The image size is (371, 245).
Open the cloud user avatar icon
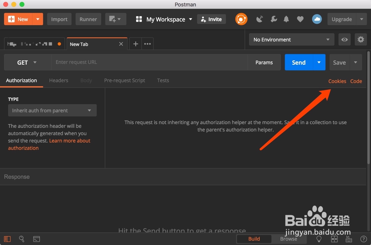[x=316, y=19]
